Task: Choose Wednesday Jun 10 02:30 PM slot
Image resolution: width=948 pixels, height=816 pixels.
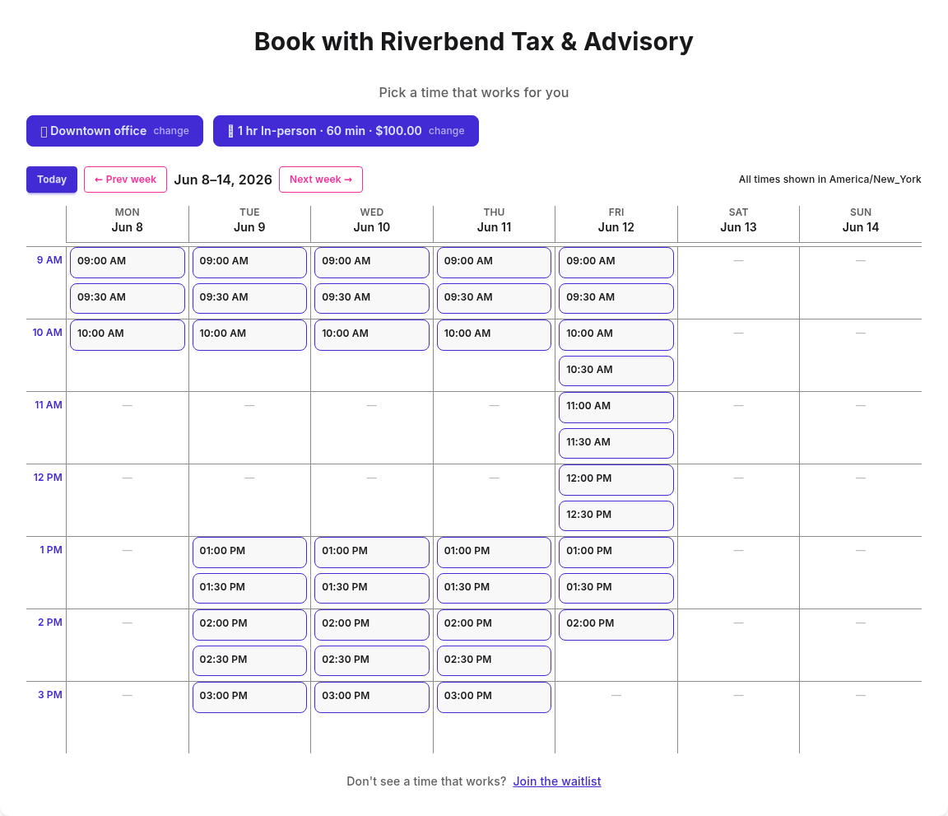Action: click(372, 660)
